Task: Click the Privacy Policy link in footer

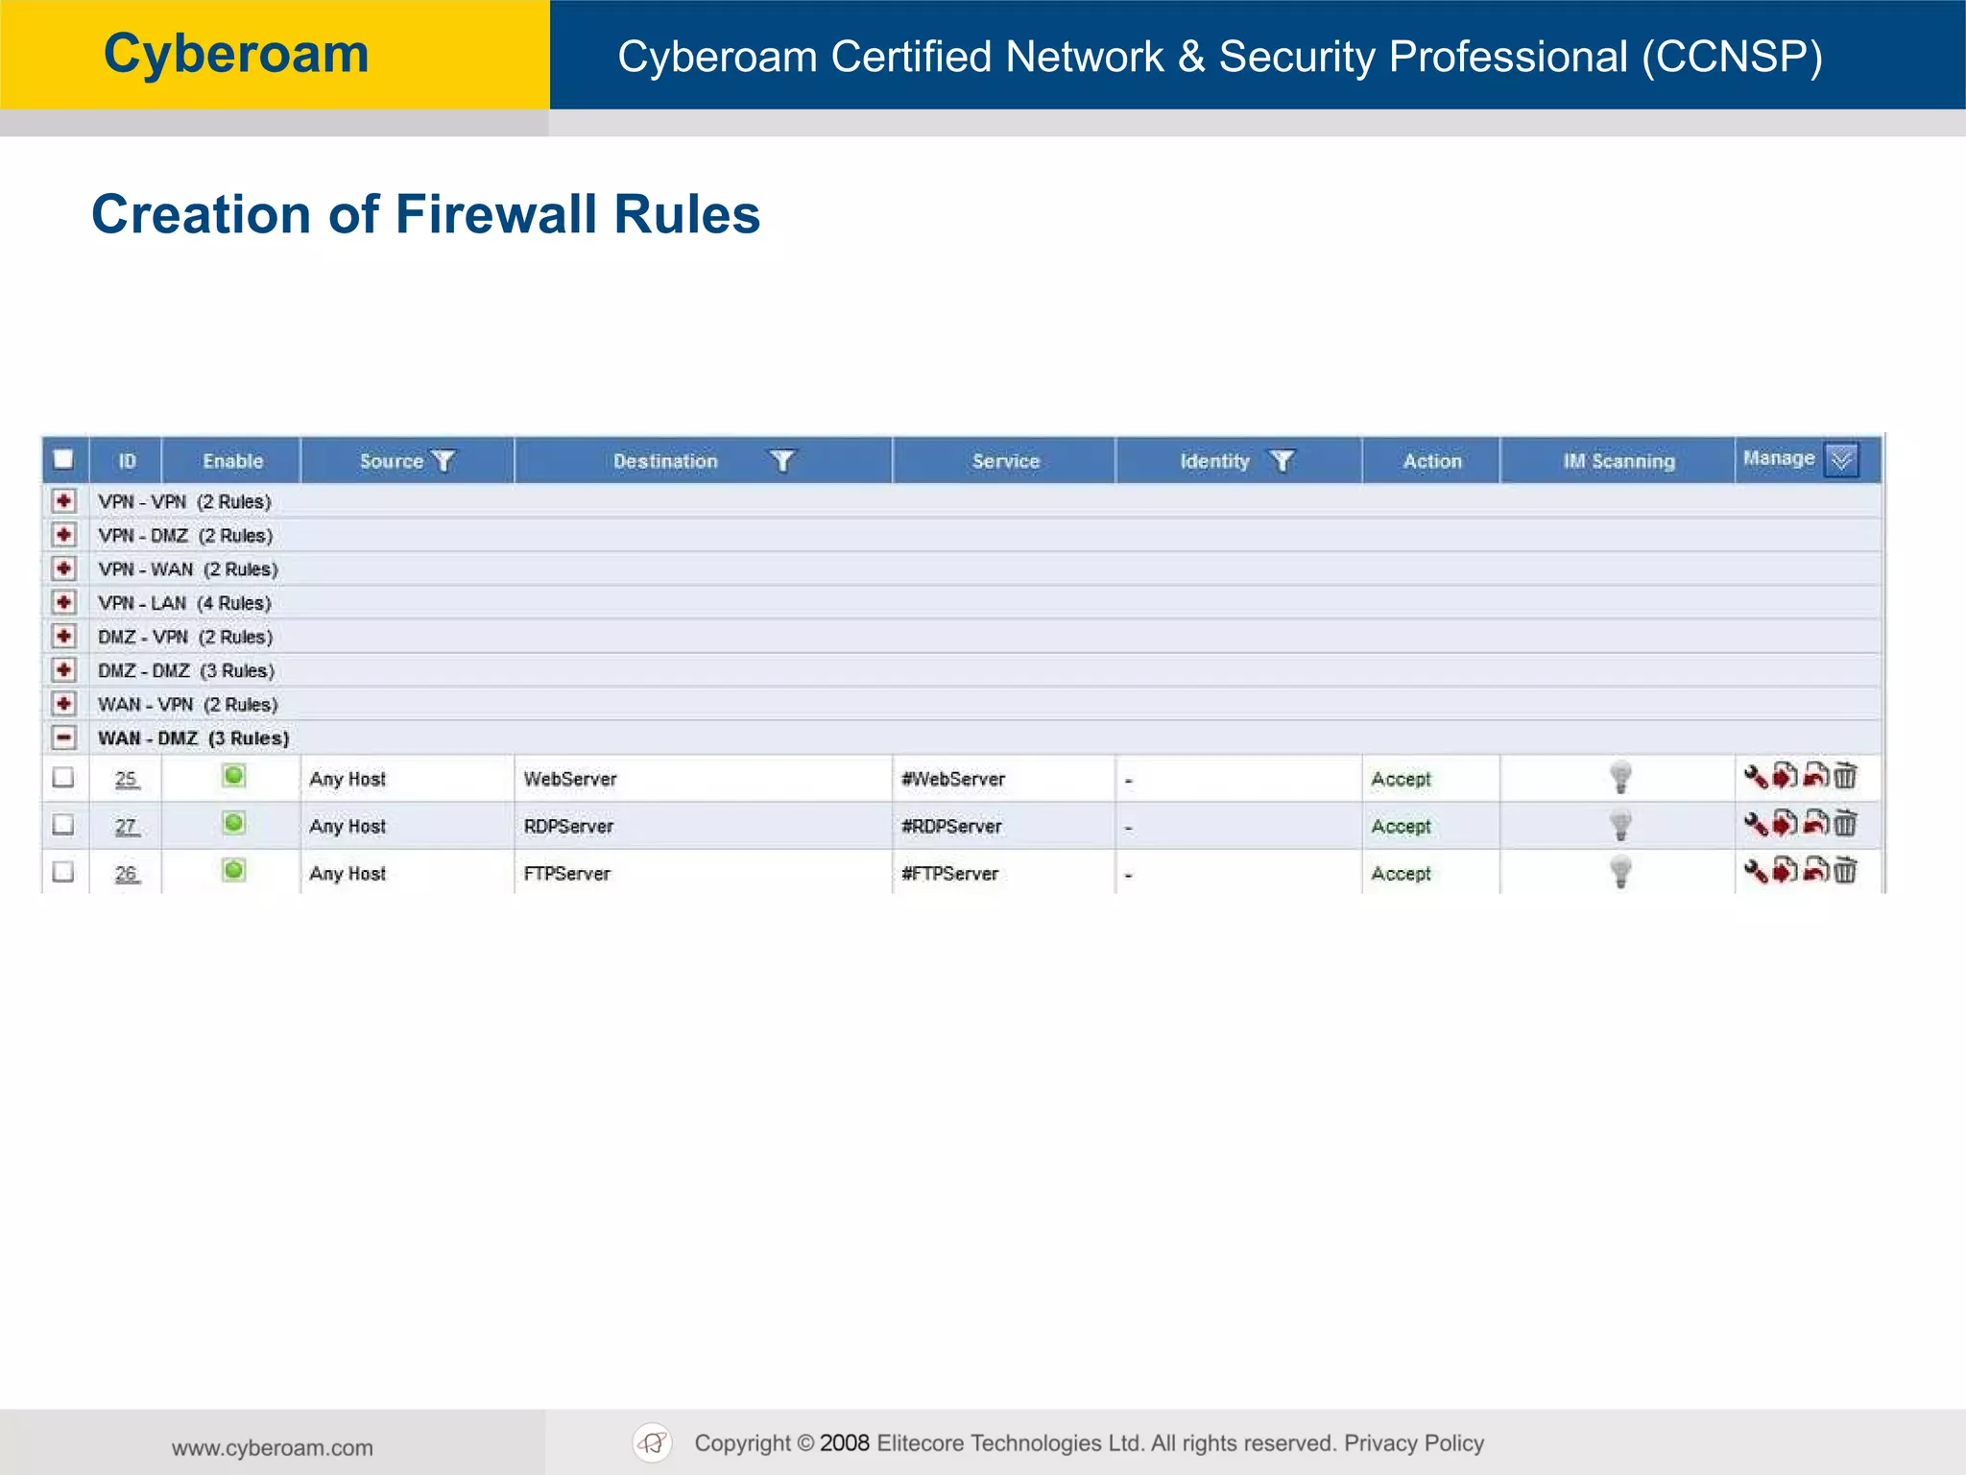Action: coord(1414,1443)
